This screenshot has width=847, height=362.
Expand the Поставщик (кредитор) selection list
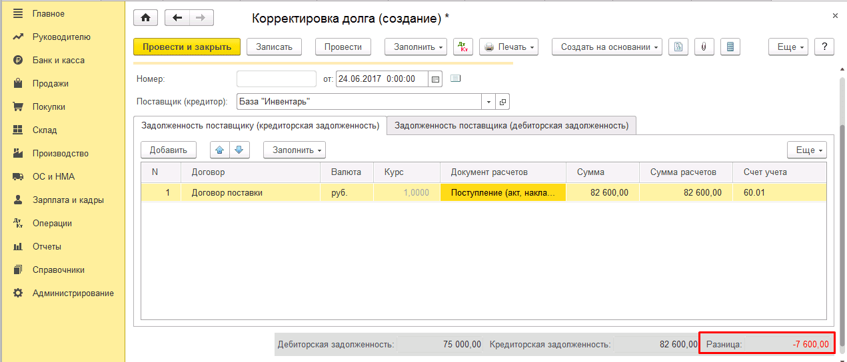coord(488,102)
